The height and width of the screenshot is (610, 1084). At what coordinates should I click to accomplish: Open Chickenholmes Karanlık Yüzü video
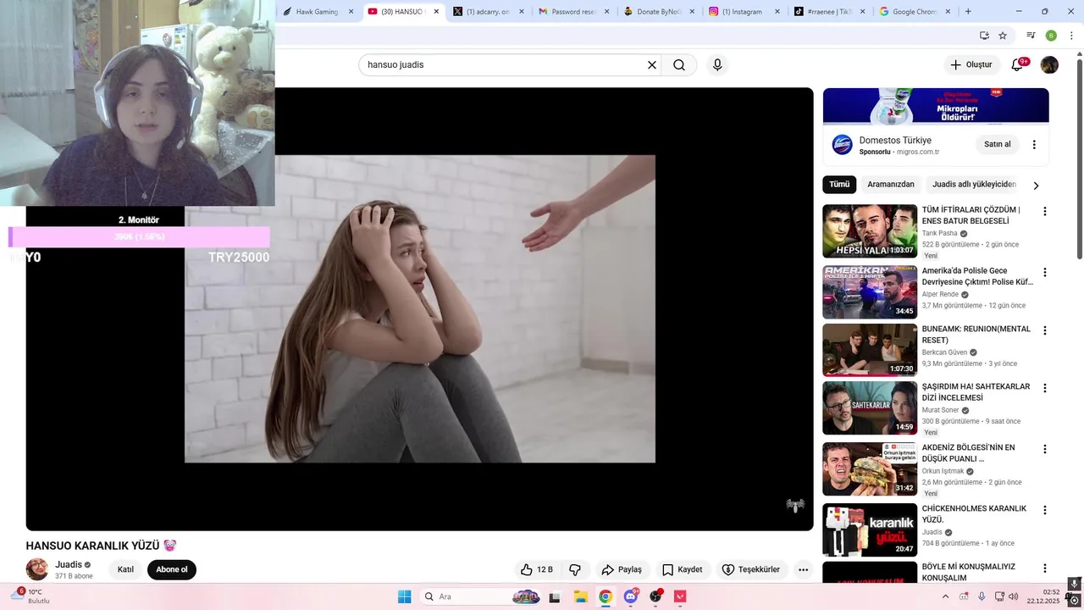click(870, 530)
